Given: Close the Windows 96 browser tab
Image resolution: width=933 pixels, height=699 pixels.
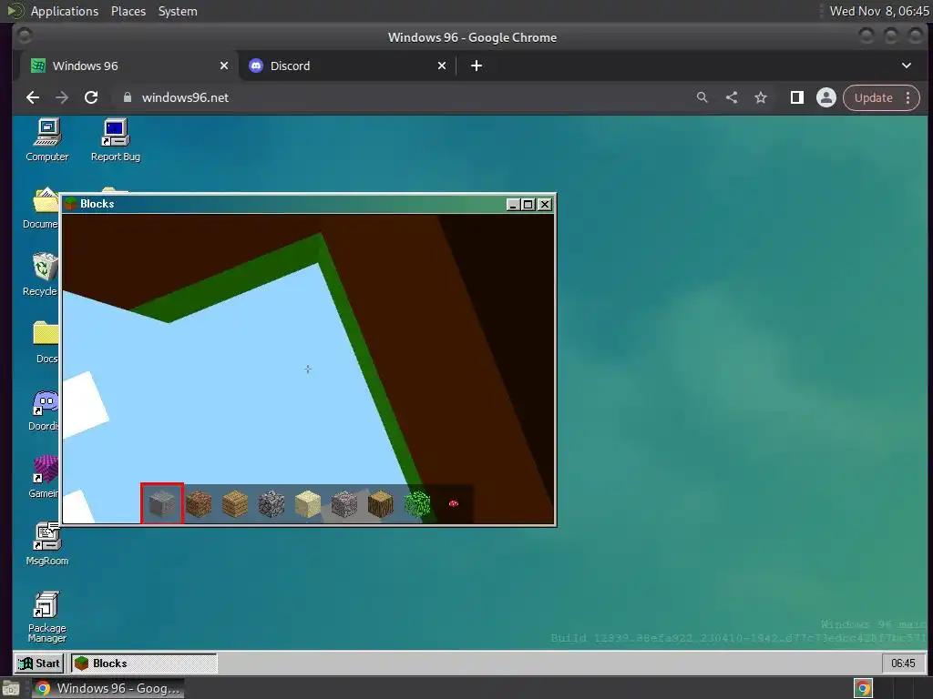Looking at the screenshot, I should (x=224, y=66).
